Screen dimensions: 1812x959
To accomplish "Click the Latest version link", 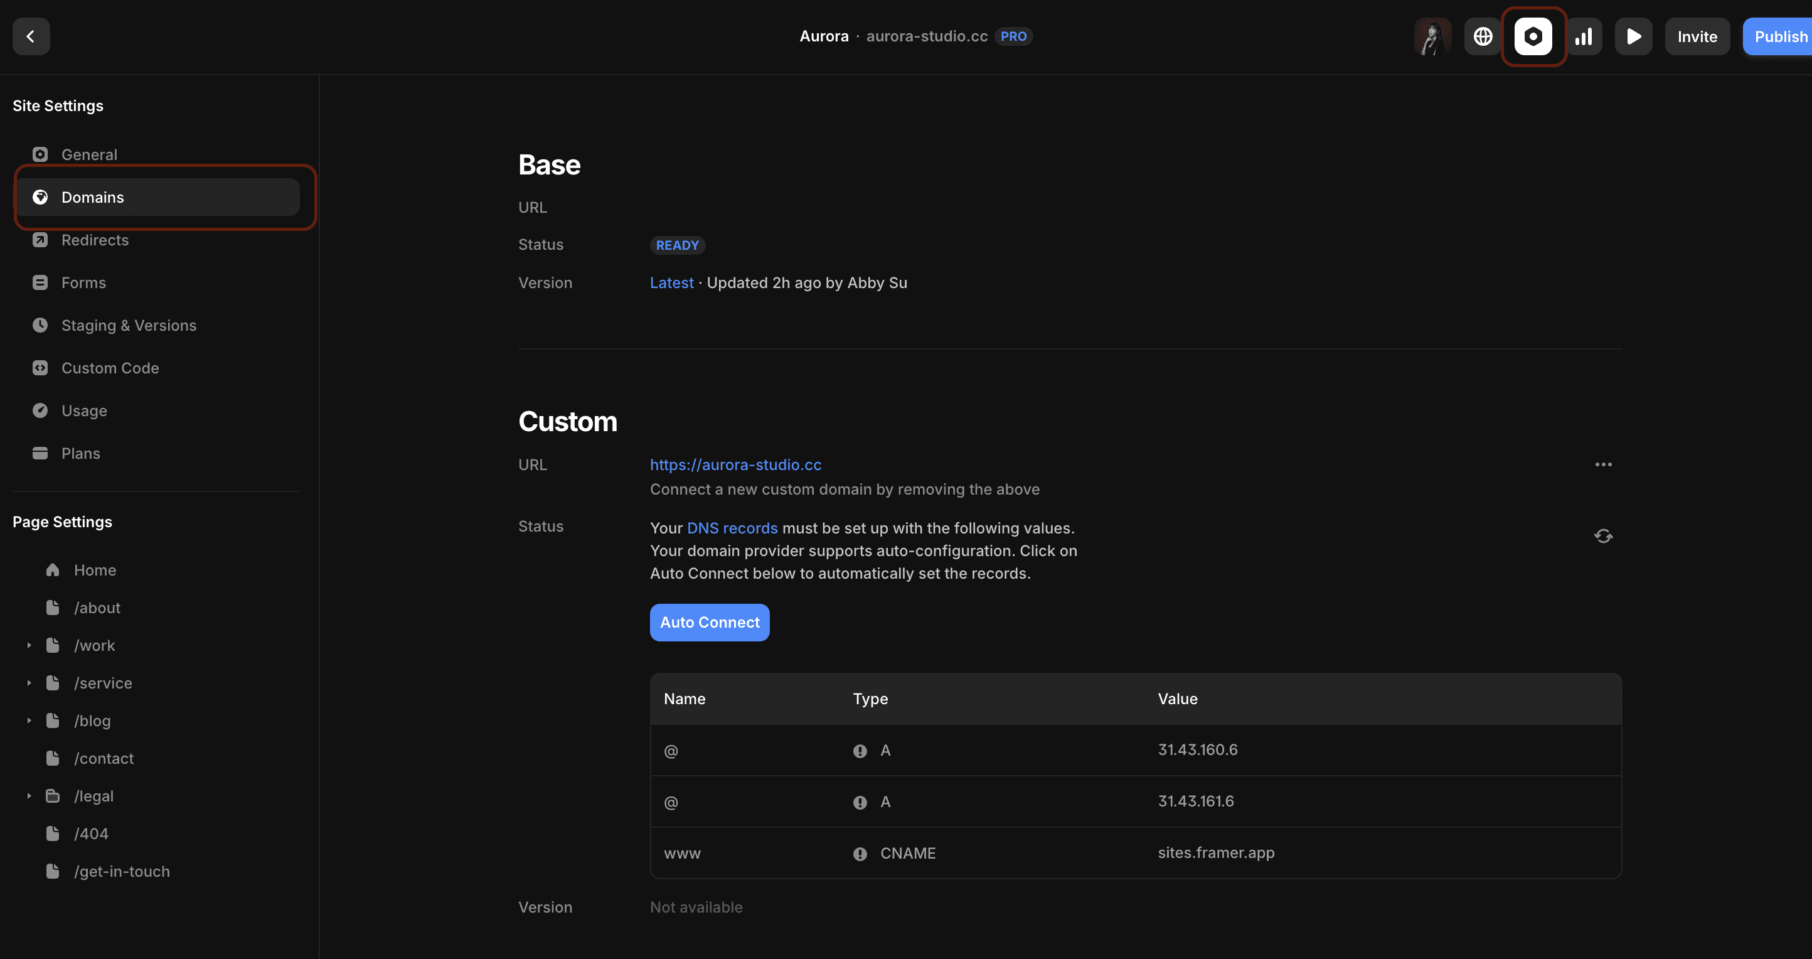I will [671, 282].
